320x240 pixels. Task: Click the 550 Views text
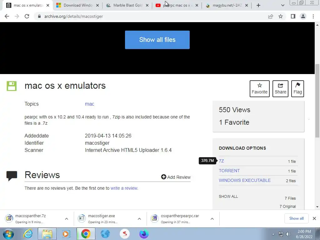(234, 110)
